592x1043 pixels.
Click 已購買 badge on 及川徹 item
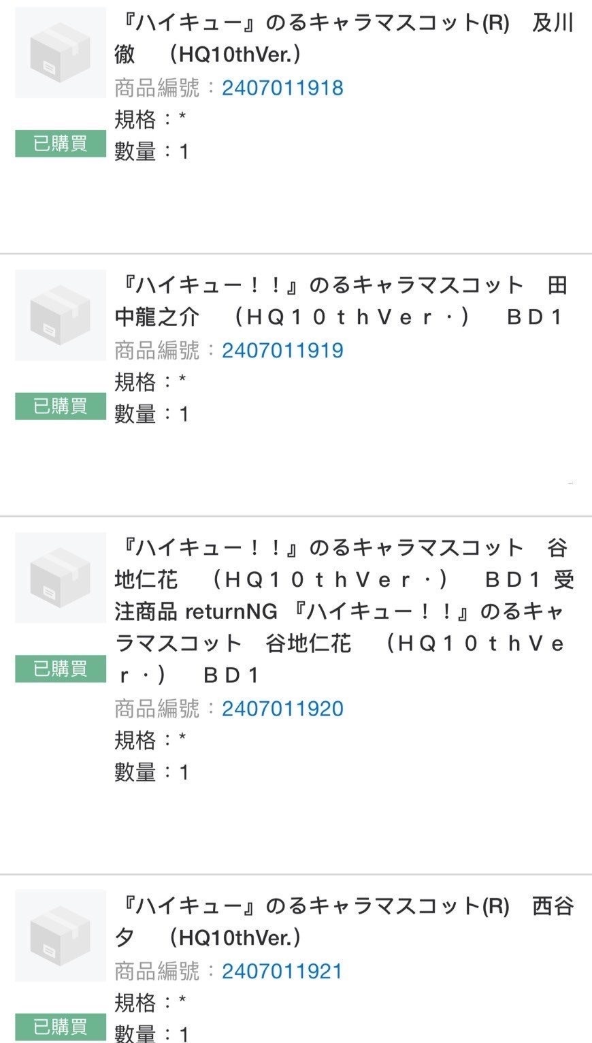pyautogui.click(x=61, y=144)
